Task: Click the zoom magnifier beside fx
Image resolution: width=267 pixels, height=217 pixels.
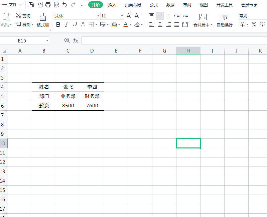Action: click(x=67, y=40)
